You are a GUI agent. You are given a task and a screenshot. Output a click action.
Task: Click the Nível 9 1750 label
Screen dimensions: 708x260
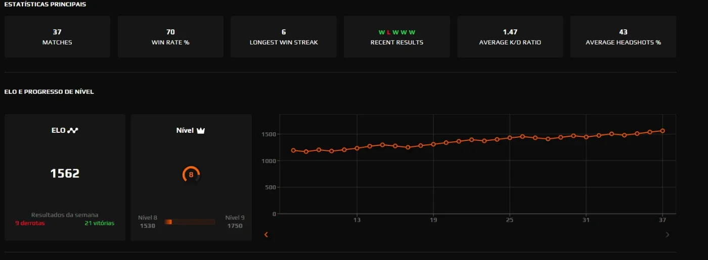tap(235, 222)
